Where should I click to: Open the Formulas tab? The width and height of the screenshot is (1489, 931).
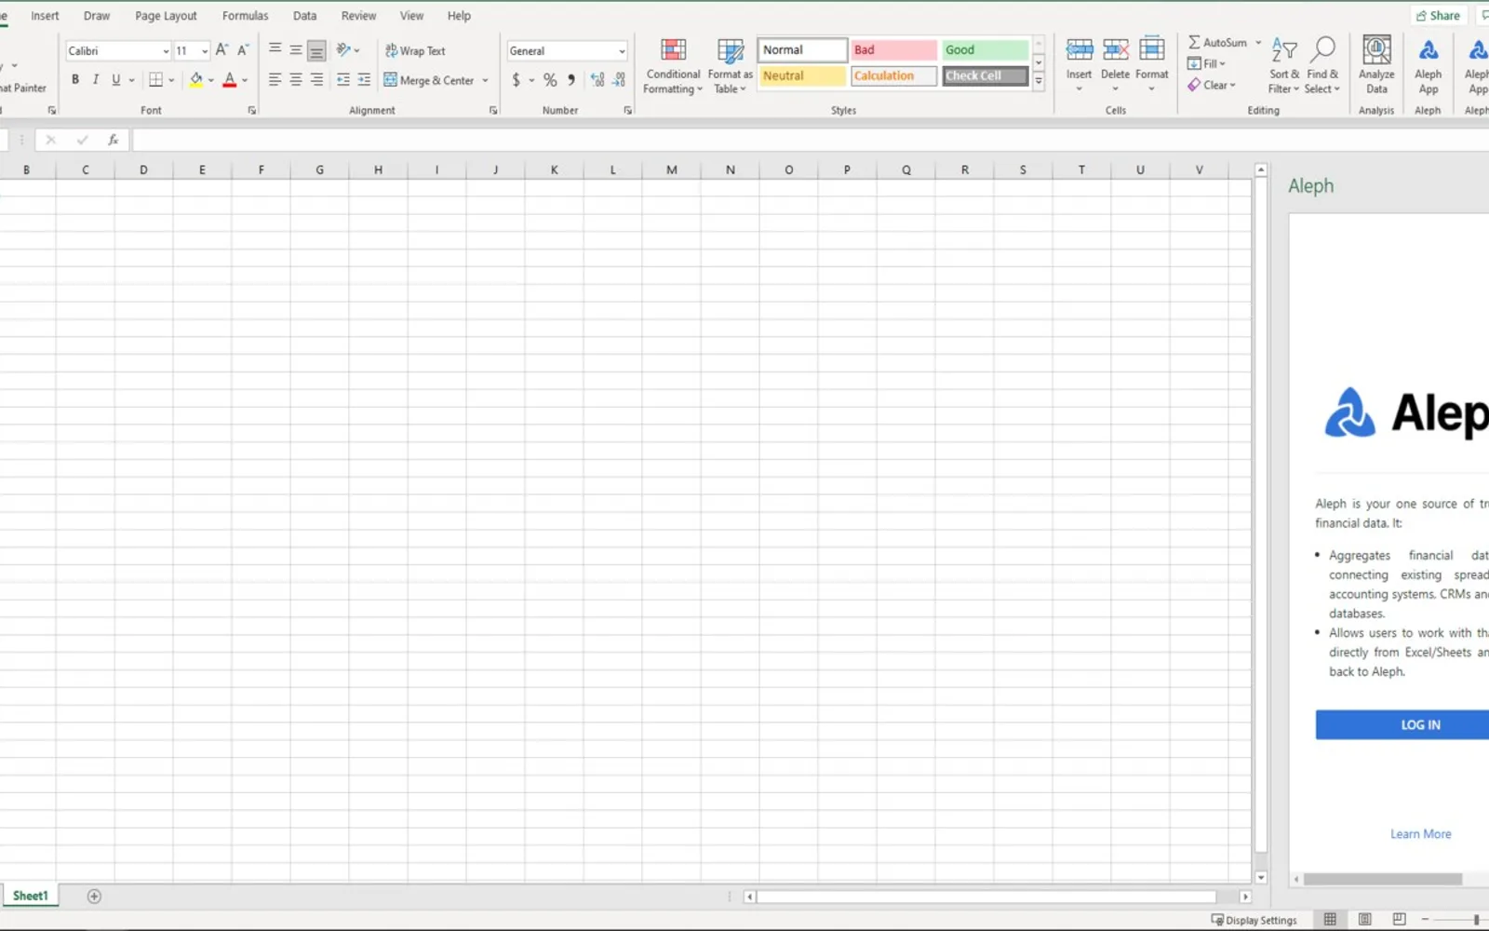(x=245, y=16)
